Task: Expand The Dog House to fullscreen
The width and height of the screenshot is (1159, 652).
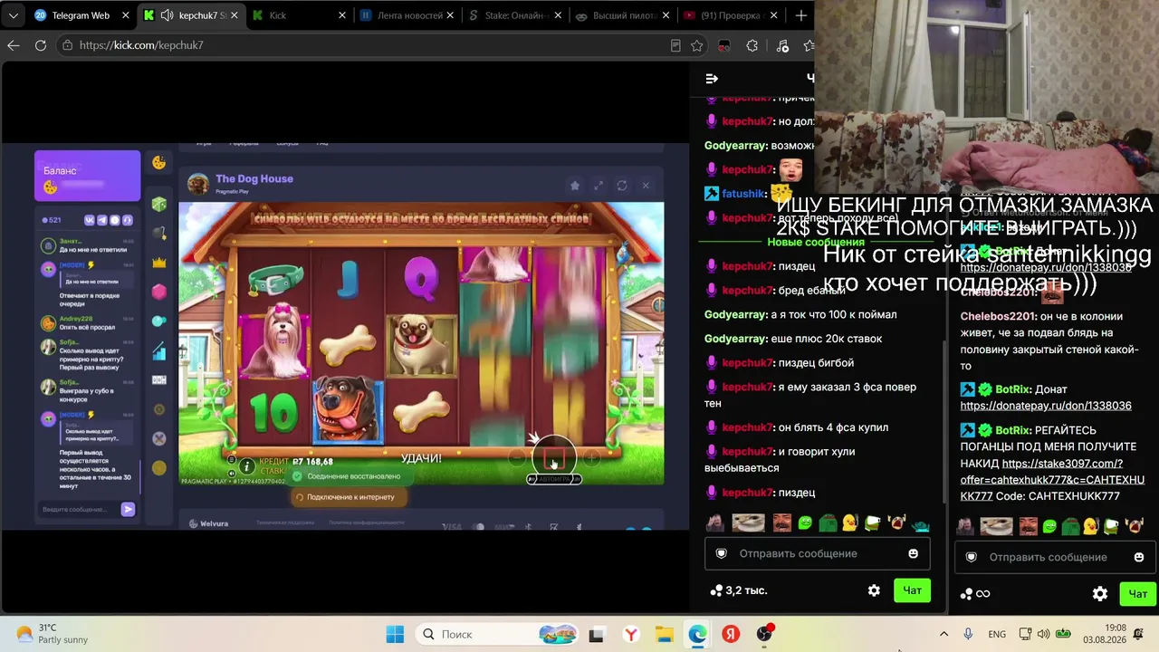Action: (599, 186)
